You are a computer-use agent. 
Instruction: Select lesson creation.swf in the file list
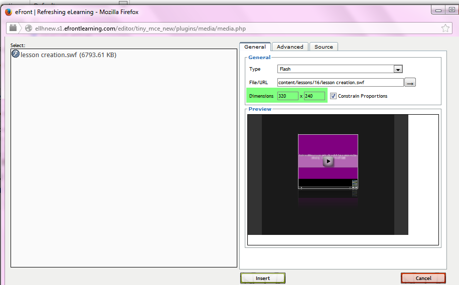[x=68, y=55]
